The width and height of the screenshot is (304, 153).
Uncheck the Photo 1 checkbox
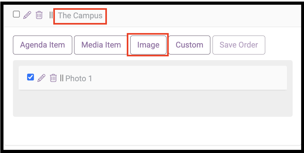[x=31, y=77]
